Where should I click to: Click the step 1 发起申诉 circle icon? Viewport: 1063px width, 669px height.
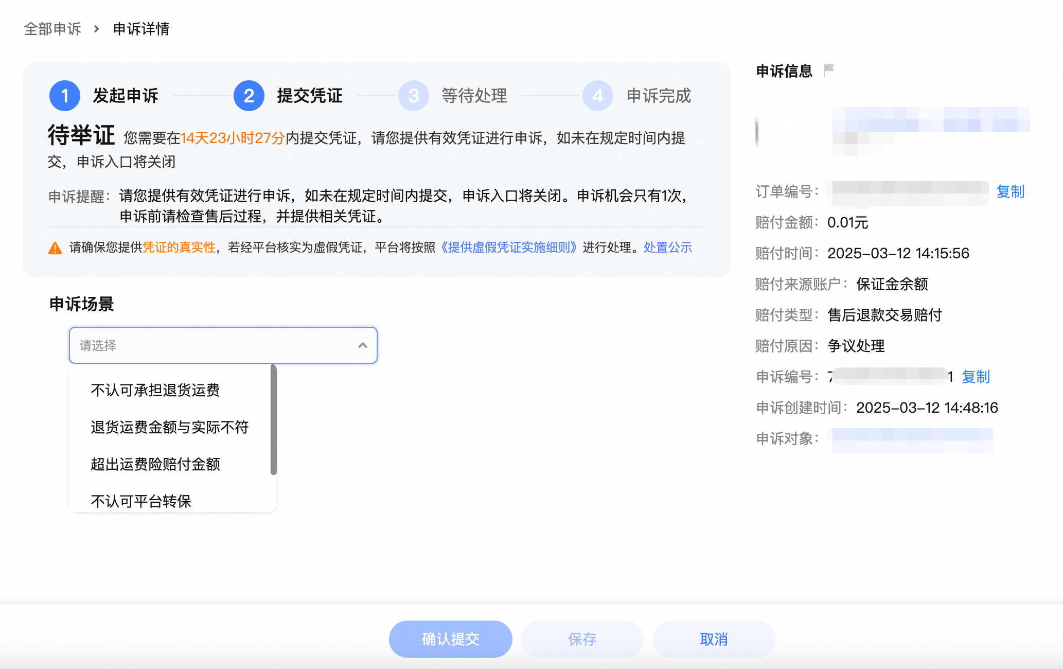pos(64,96)
